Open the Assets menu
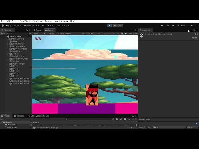The width and height of the screenshot is (199, 149). pyautogui.click(x=15, y=21)
